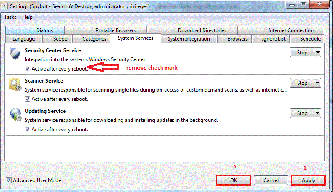Stop the Scanner Service

302,83
